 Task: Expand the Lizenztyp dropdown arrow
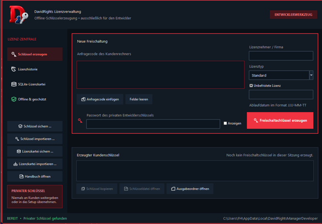pos(311,75)
